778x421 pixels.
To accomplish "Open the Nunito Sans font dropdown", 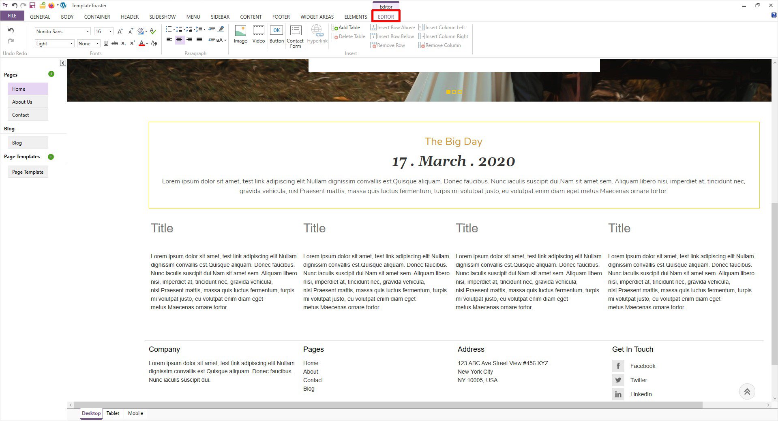I will pos(87,32).
